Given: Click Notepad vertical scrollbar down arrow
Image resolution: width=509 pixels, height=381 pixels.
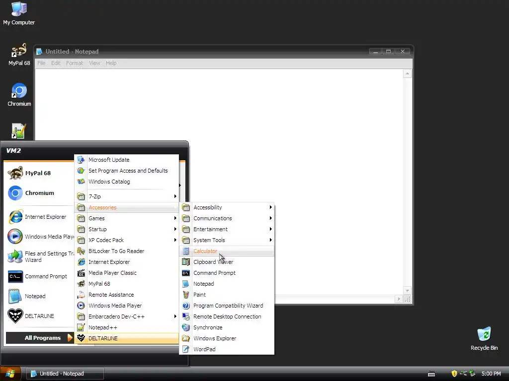Looking at the screenshot, I should tap(407, 290).
